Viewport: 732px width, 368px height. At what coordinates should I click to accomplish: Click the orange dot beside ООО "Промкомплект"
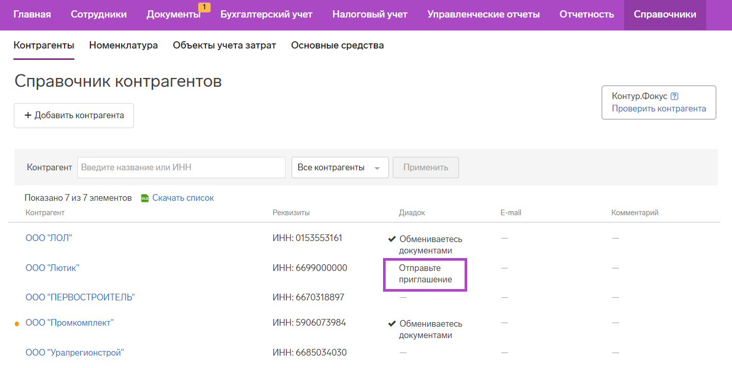[17, 324]
